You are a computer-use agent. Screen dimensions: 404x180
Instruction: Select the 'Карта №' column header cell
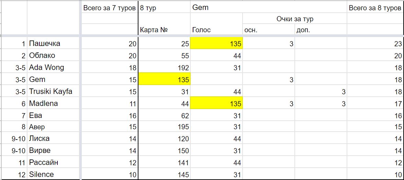164,30
